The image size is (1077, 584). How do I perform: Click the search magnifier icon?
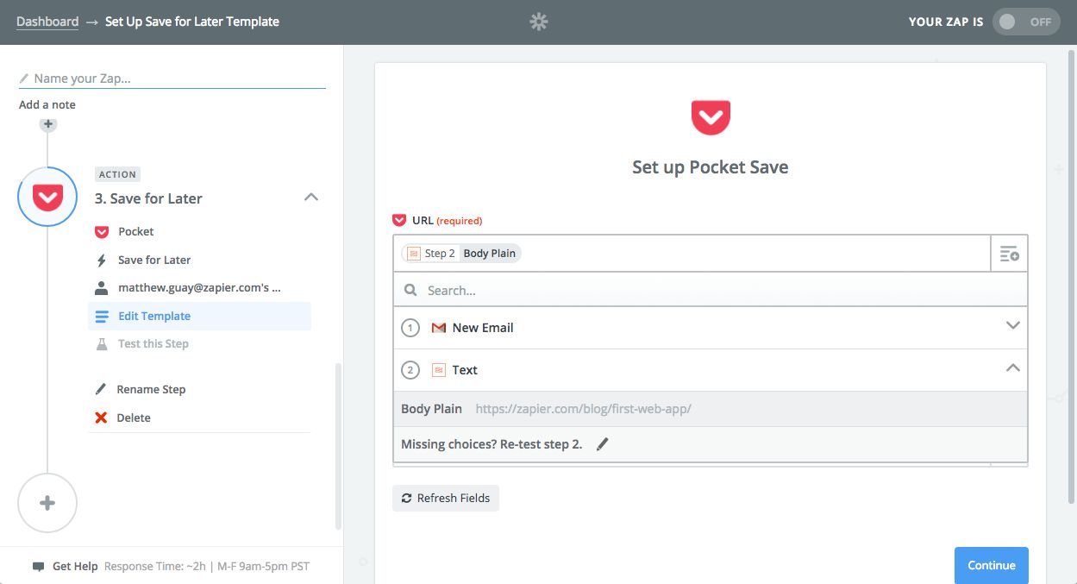click(410, 291)
